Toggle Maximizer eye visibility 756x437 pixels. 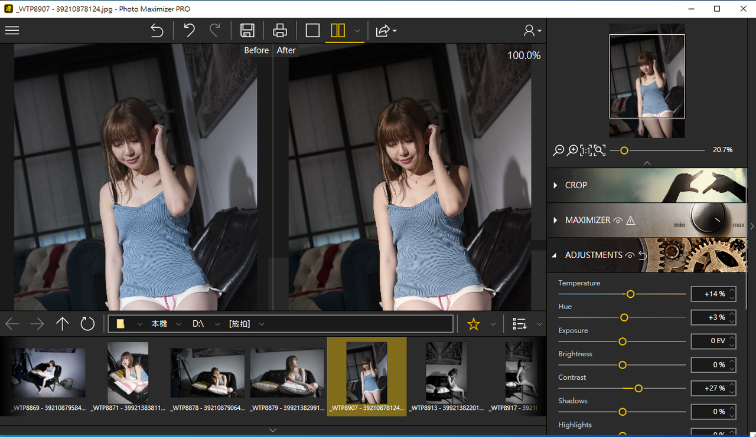(x=618, y=221)
